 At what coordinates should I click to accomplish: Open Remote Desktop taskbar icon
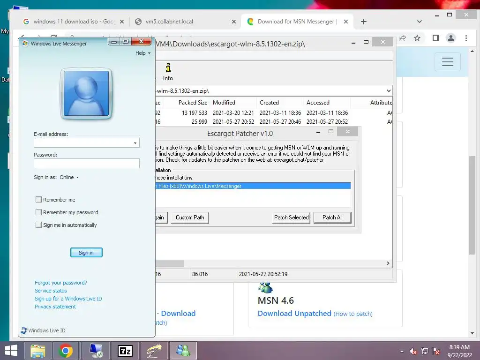coord(96,351)
